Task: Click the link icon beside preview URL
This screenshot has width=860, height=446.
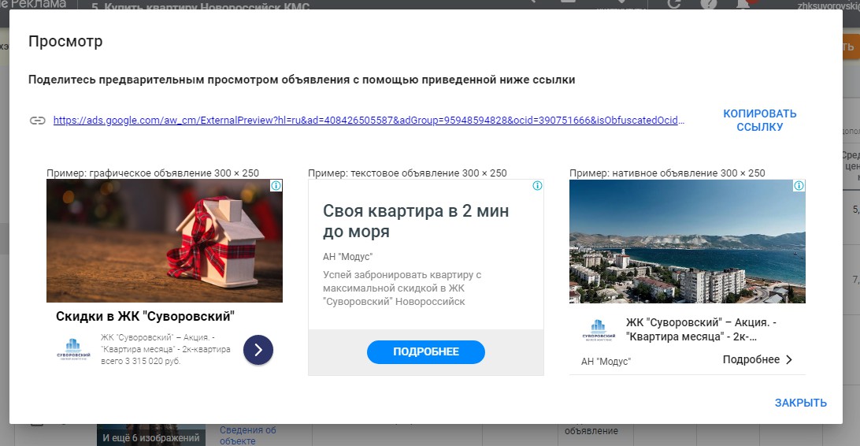Action: click(37, 121)
